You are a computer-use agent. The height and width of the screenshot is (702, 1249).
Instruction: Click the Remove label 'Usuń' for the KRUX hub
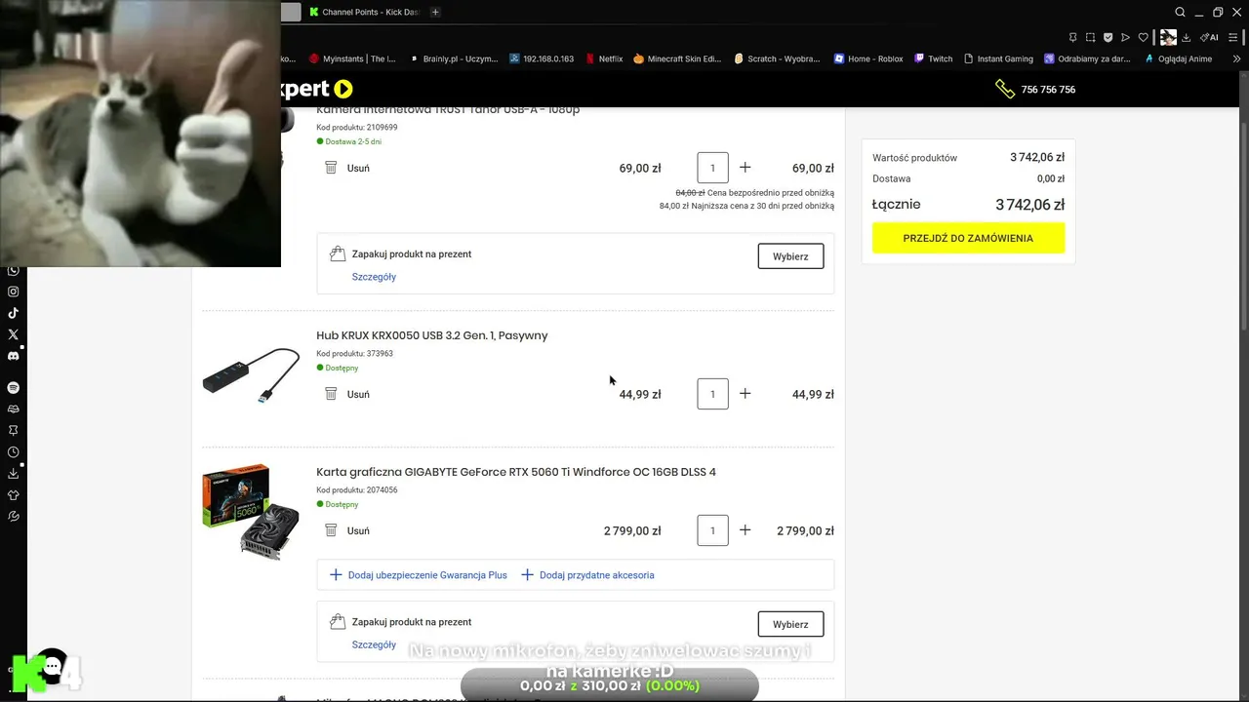[x=358, y=394]
